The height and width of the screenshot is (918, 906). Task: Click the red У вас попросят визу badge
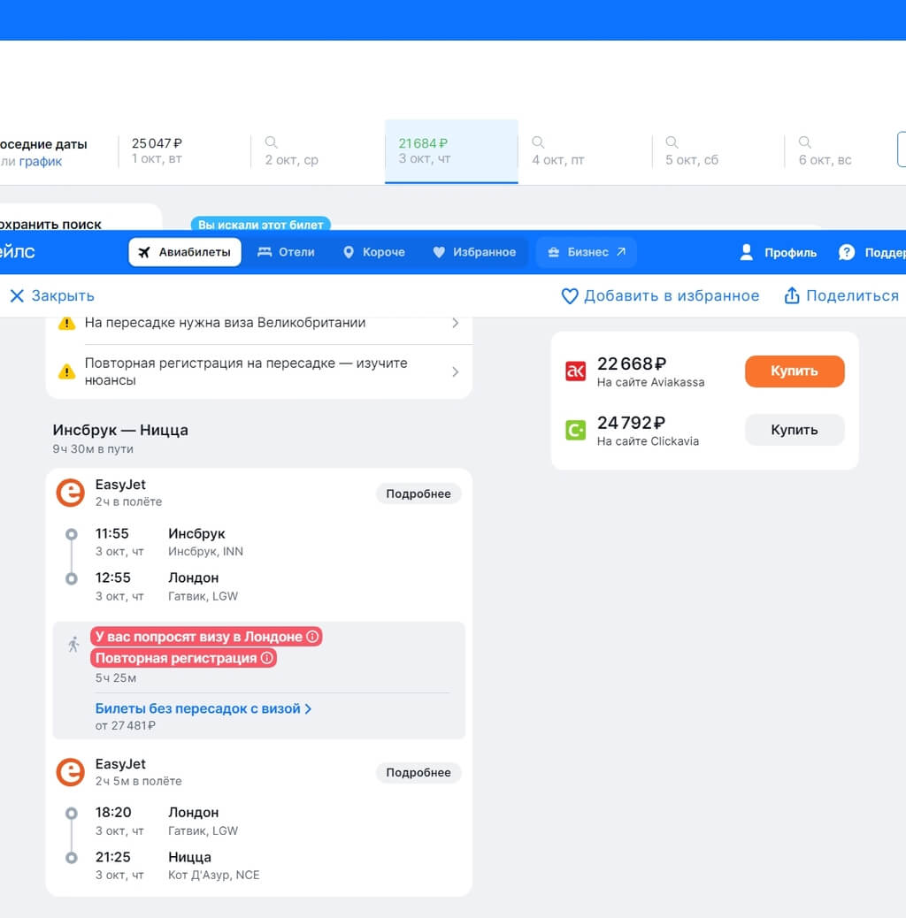[x=206, y=637]
